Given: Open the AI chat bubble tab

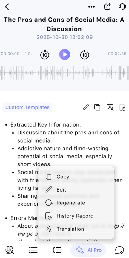Looking at the screenshot, I should click(x=119, y=250).
